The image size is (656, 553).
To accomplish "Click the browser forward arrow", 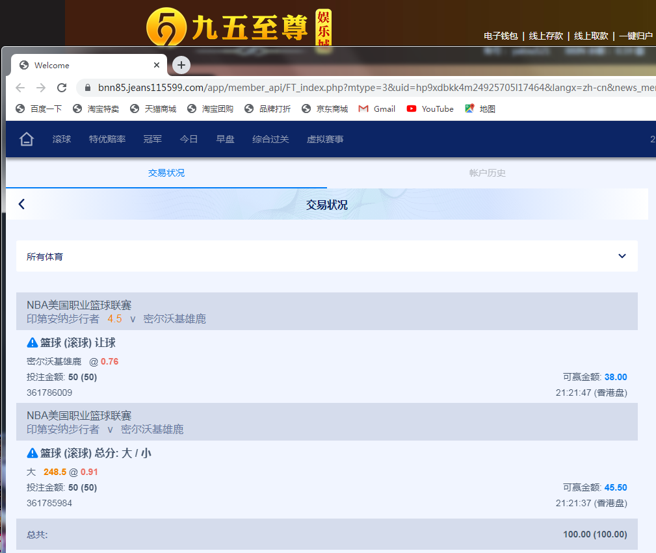I will pos(41,88).
